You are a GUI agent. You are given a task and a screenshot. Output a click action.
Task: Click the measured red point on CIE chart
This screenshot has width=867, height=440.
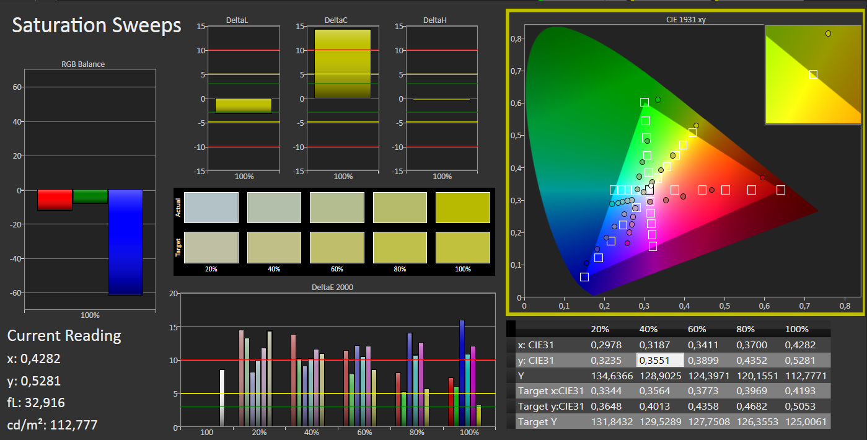pos(762,177)
